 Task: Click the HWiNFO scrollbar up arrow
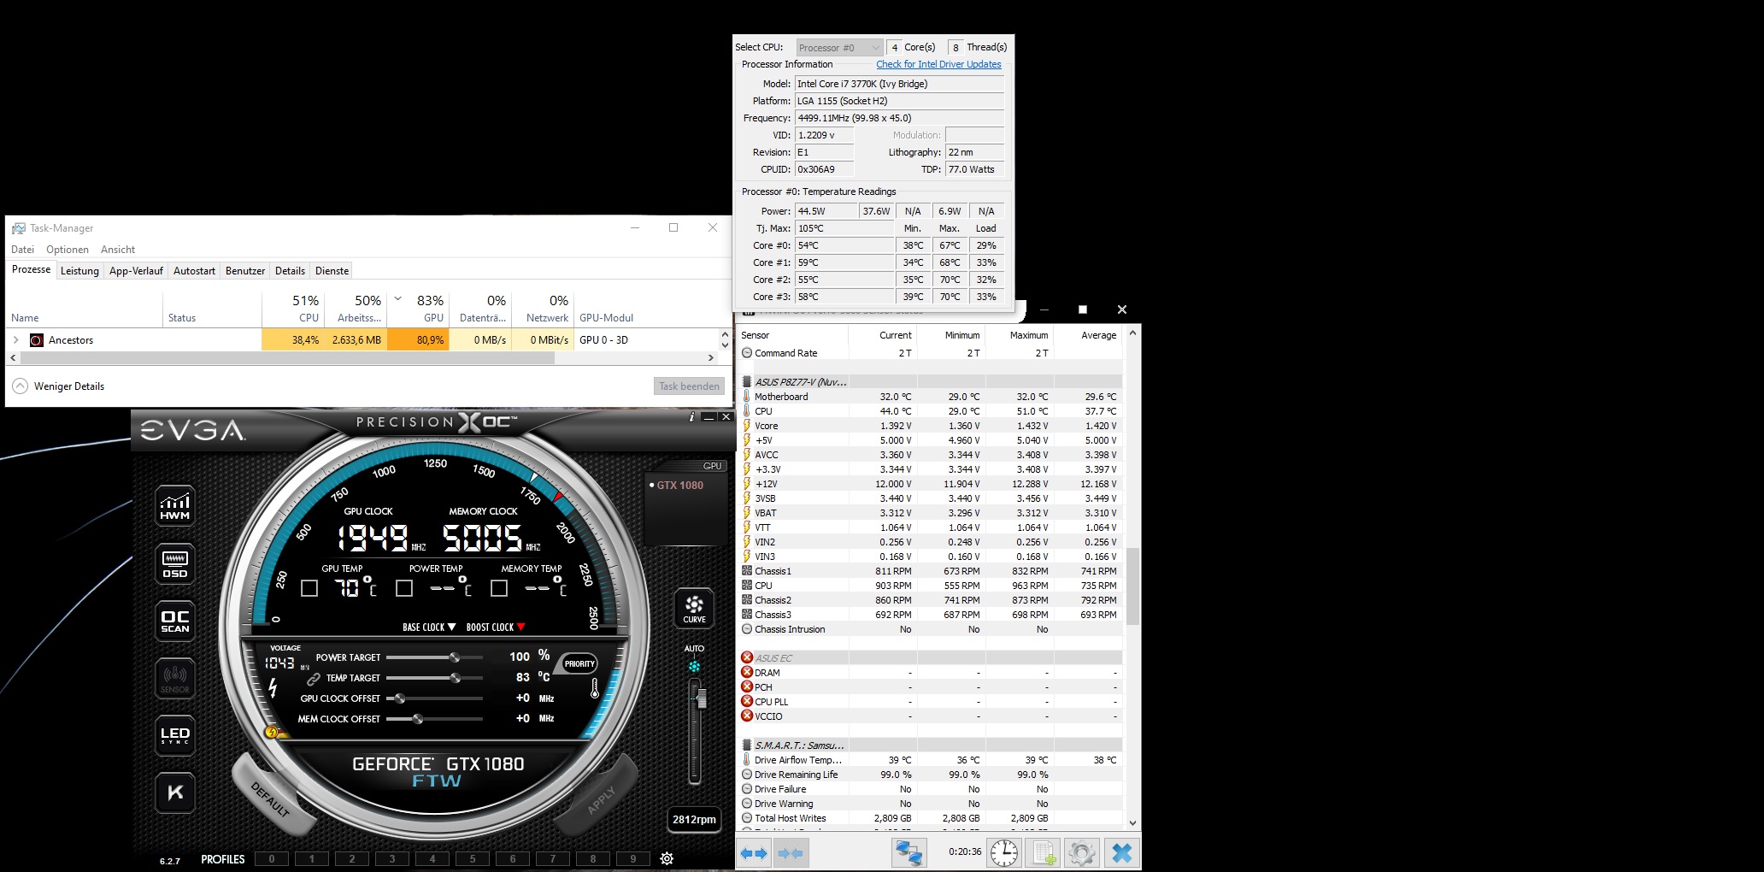(x=1133, y=333)
